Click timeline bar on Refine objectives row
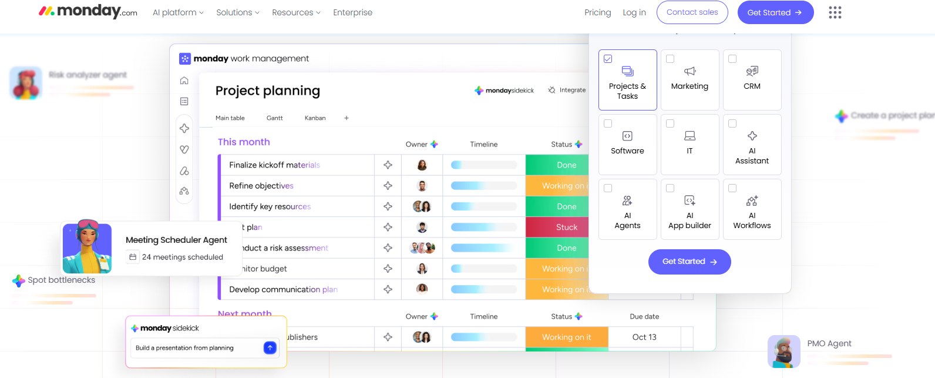This screenshot has width=935, height=378. (x=484, y=186)
